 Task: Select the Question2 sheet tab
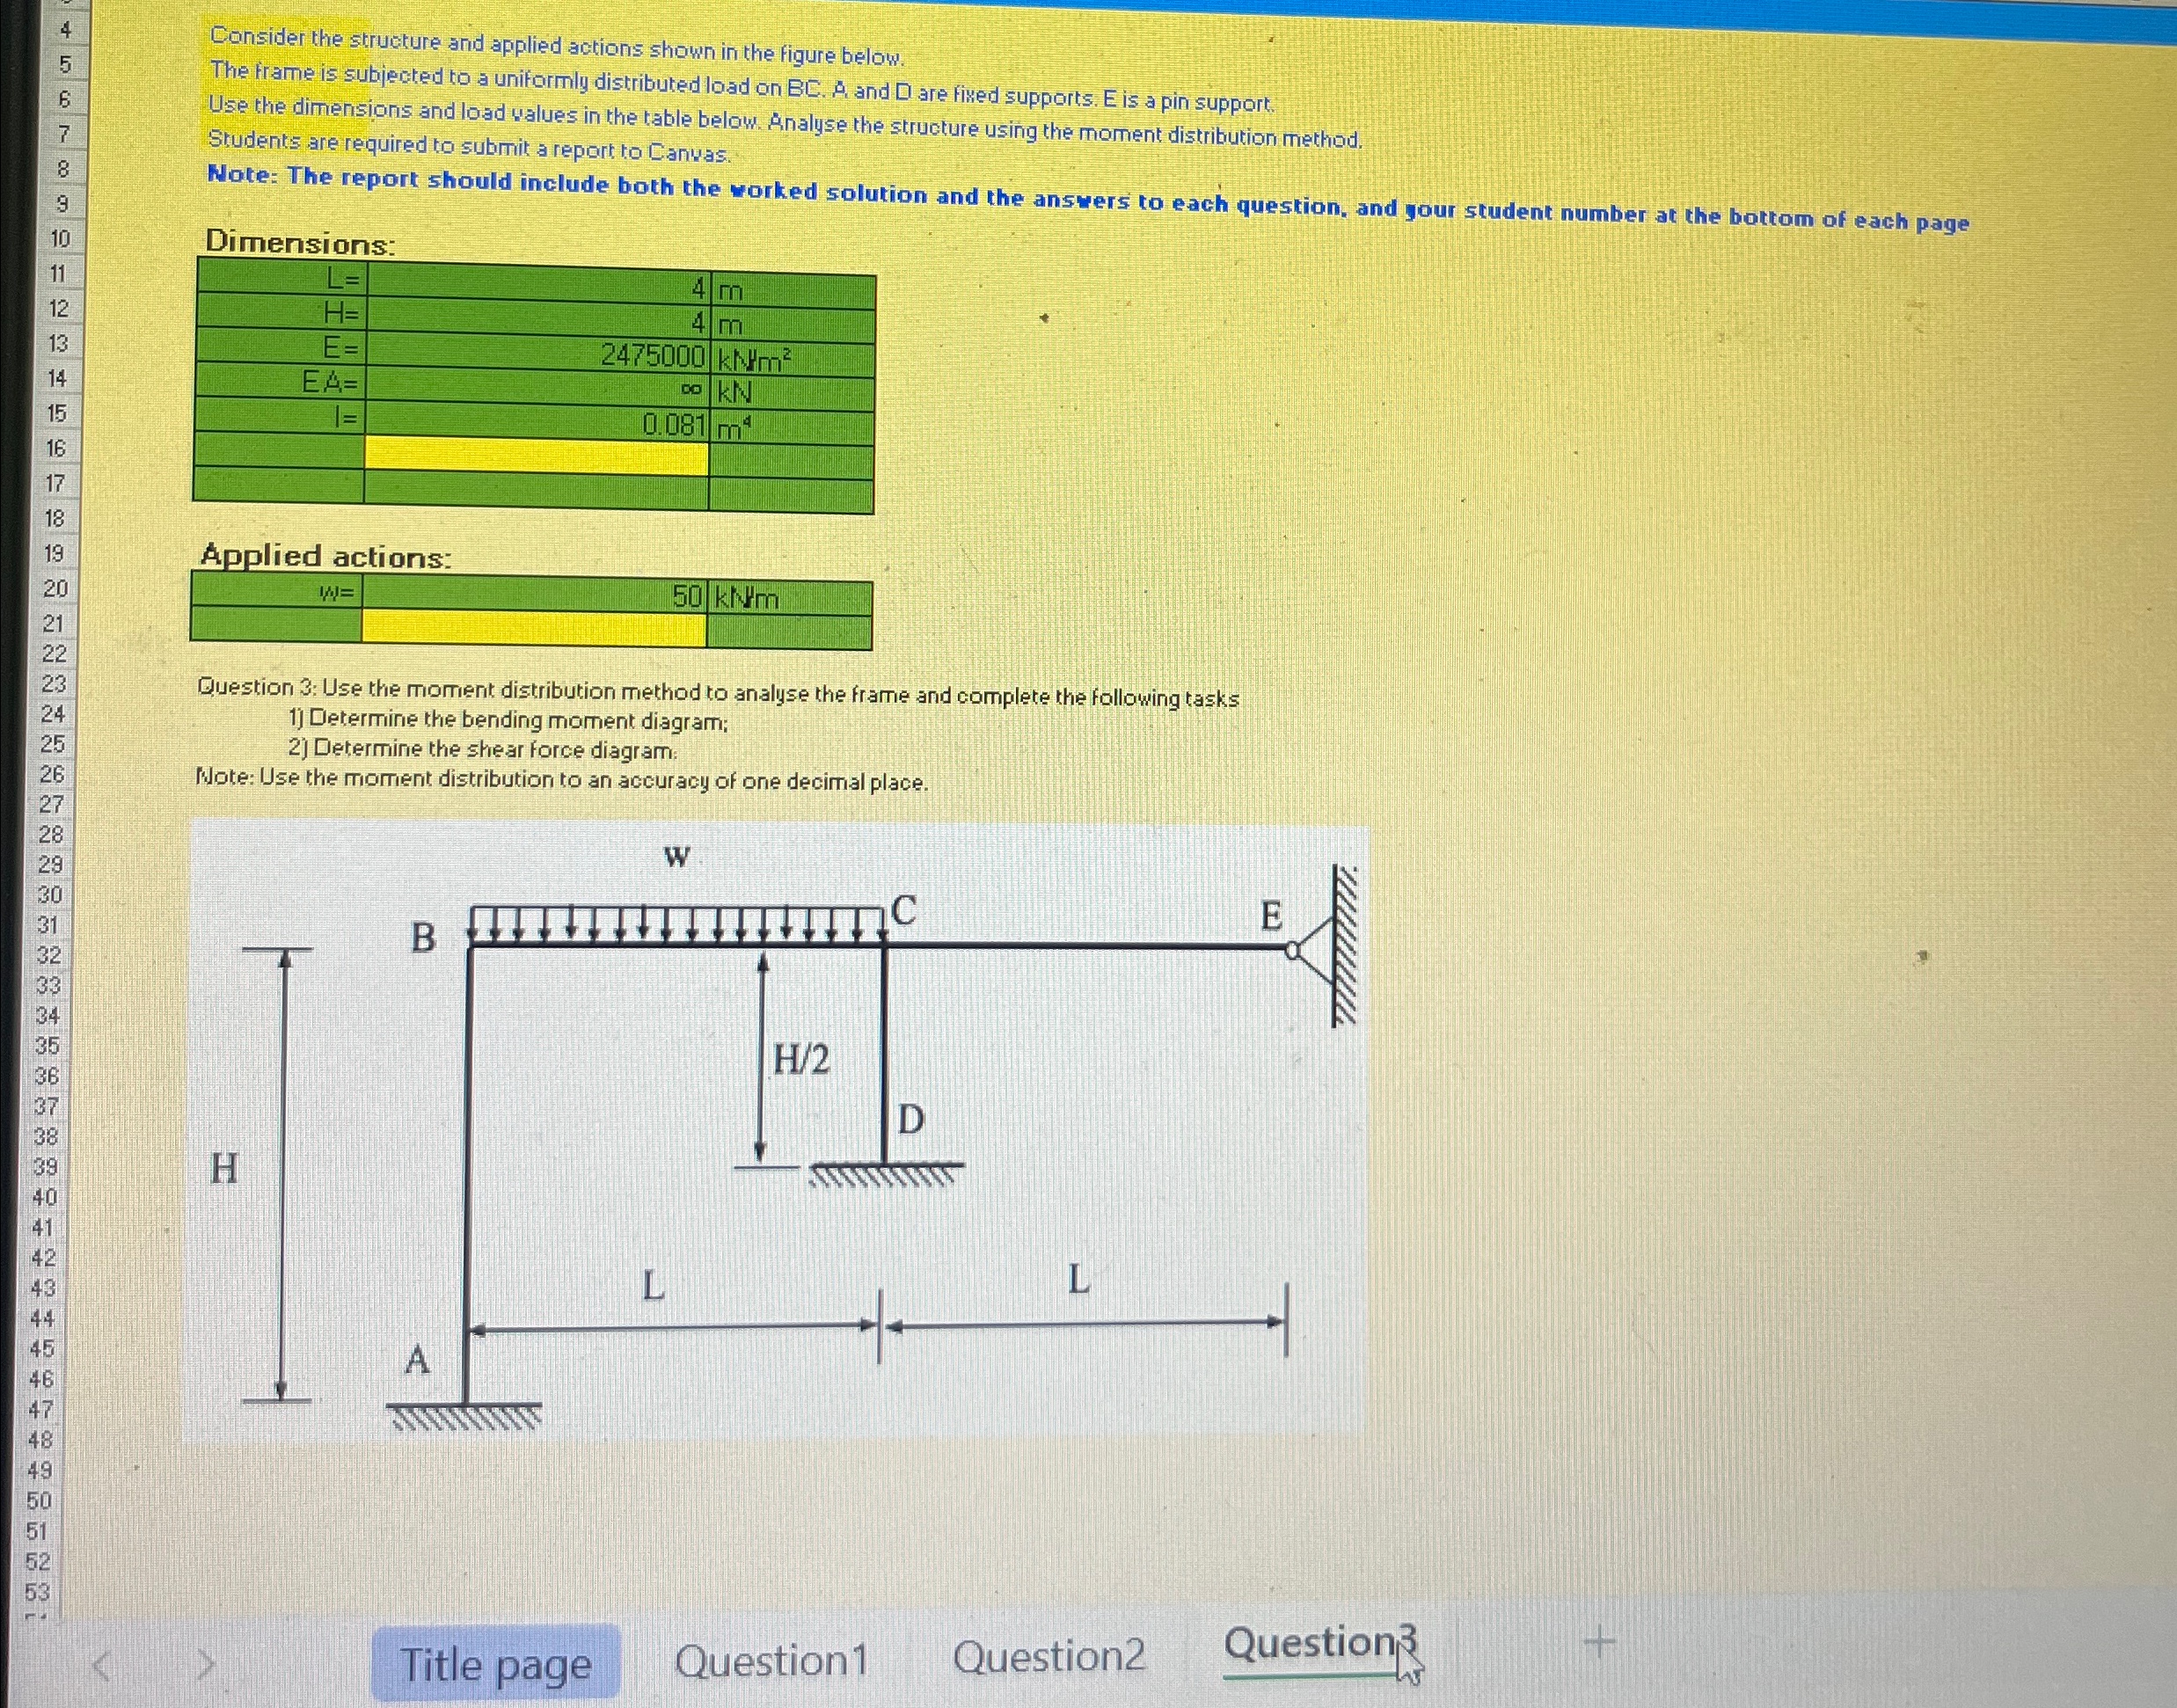click(1048, 1656)
